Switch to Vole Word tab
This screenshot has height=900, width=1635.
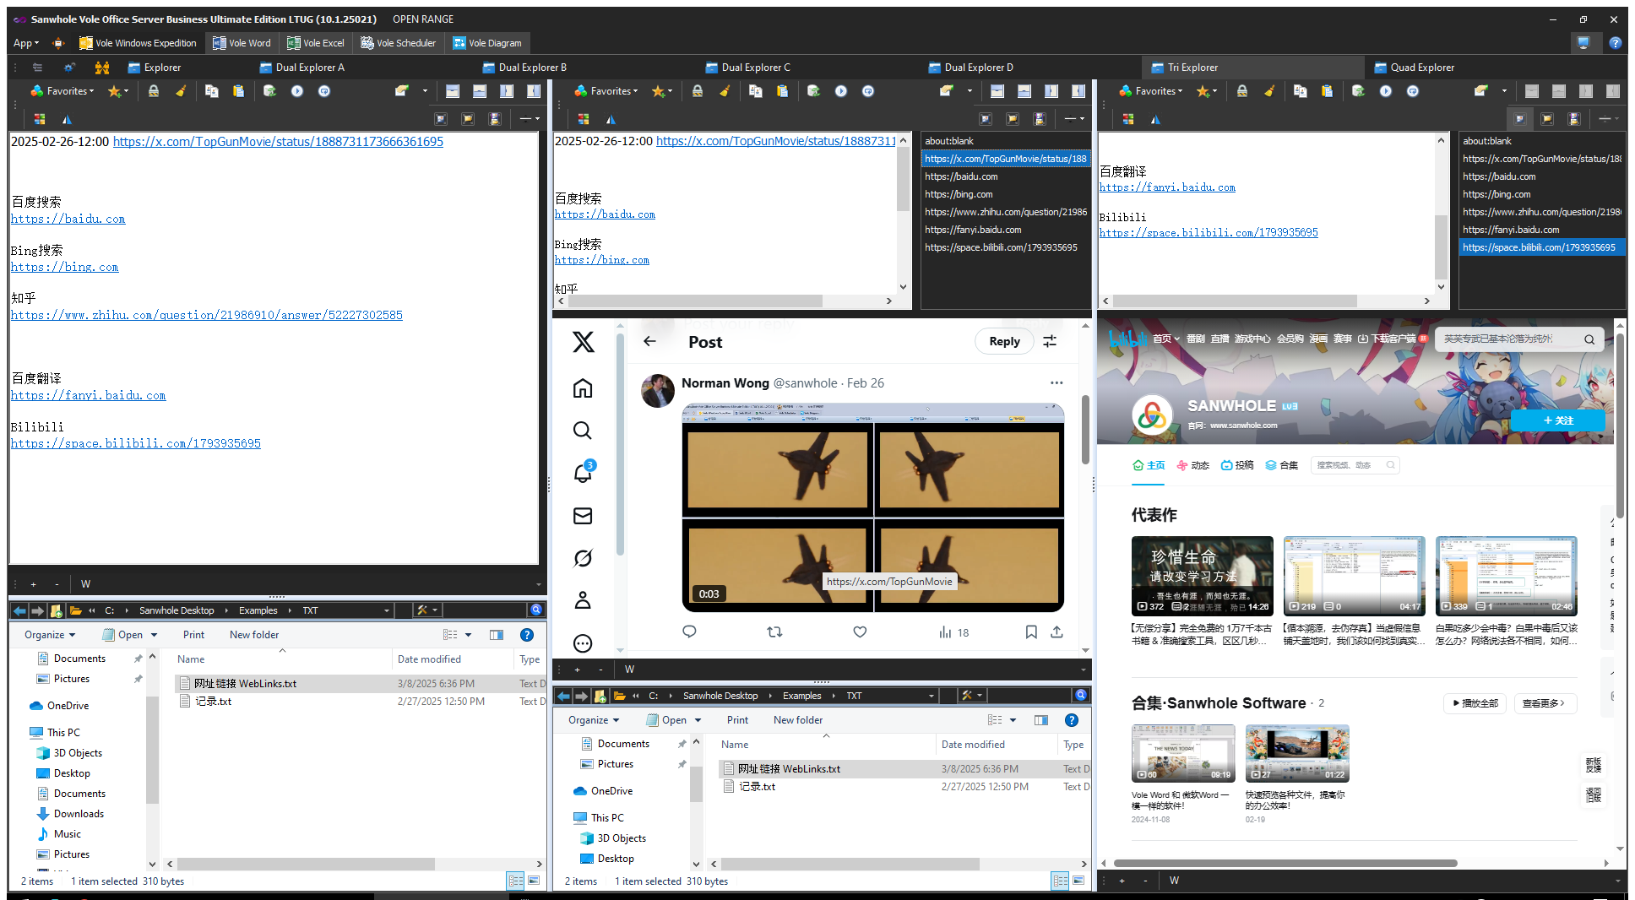(242, 43)
